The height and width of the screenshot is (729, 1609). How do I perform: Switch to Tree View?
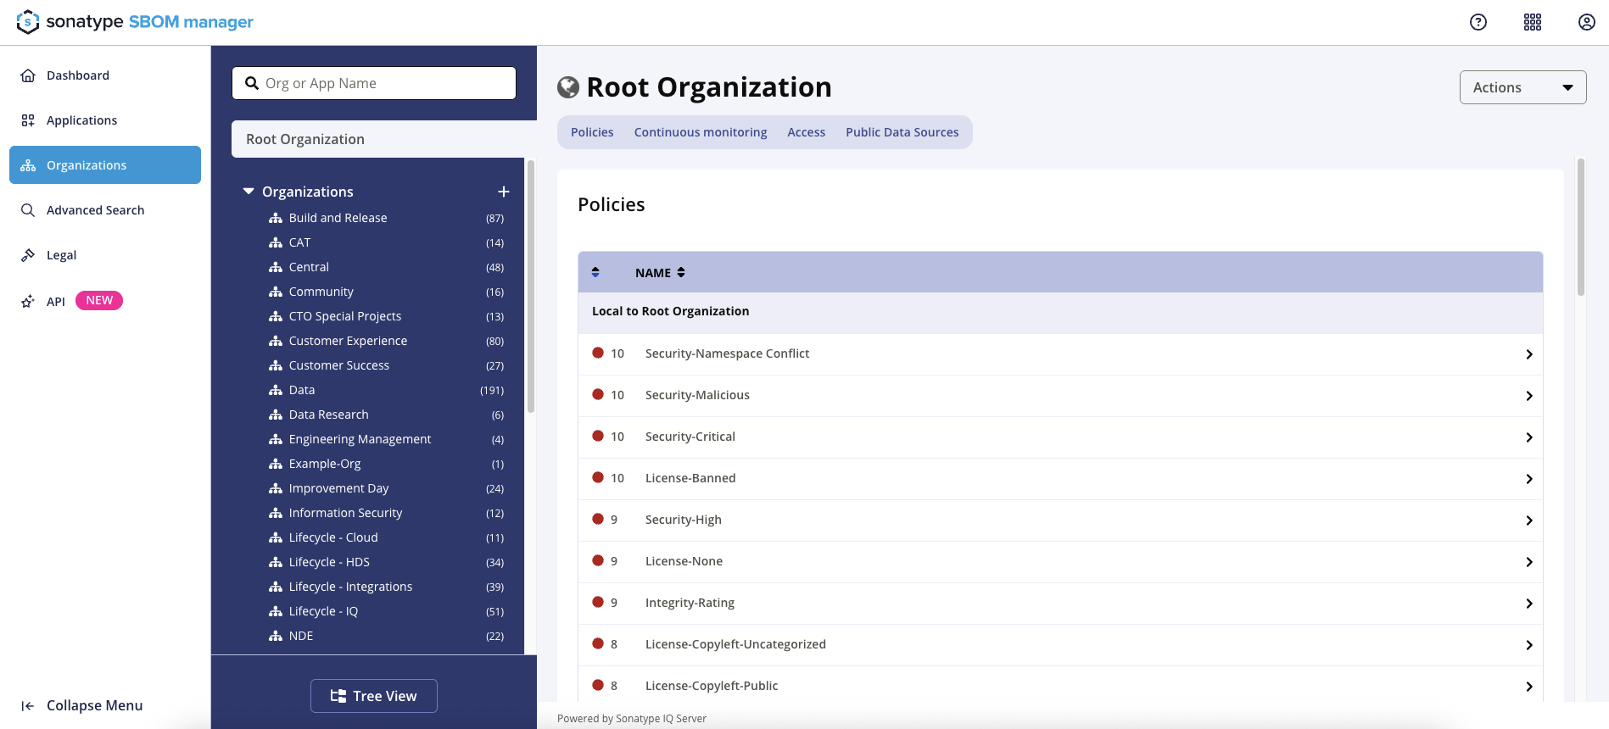(x=374, y=696)
